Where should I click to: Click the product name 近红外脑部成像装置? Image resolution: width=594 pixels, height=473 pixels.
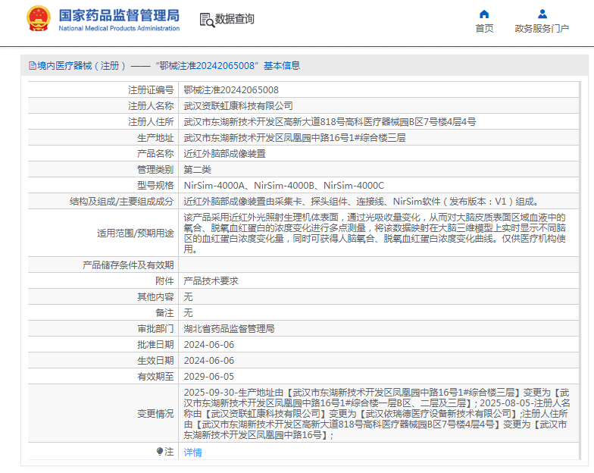(224, 154)
